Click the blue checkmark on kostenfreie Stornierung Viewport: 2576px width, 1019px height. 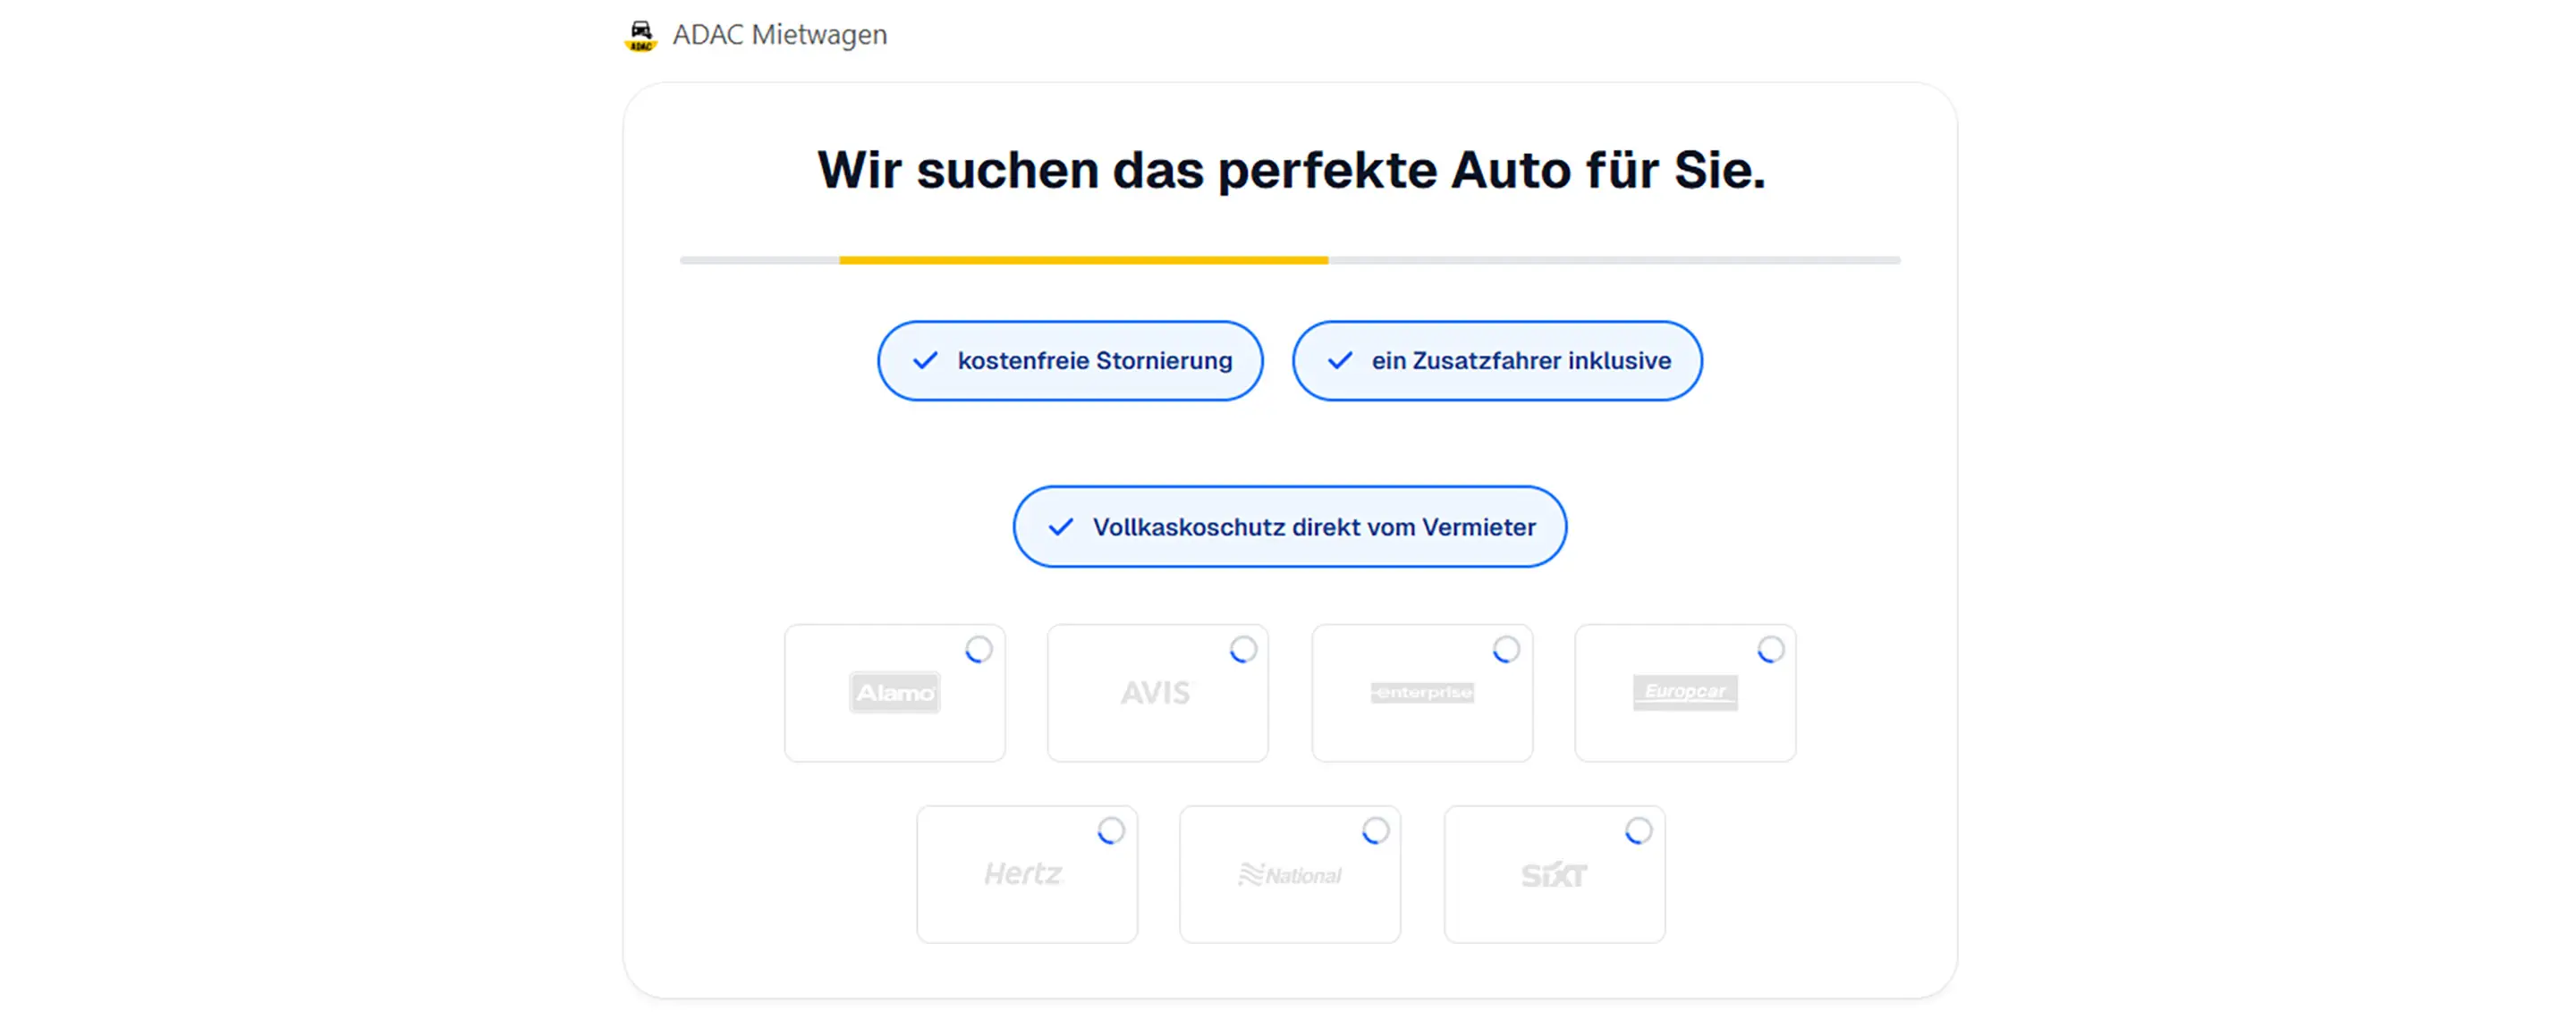(x=926, y=360)
